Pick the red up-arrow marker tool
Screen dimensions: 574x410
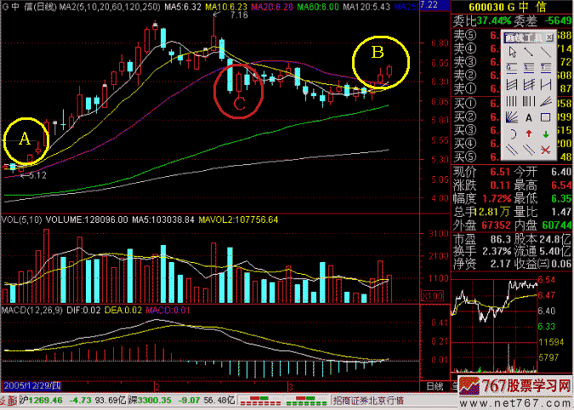(529, 134)
